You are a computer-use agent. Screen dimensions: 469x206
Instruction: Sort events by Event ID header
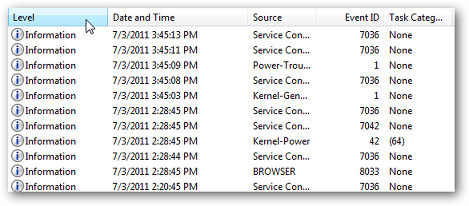[349, 18]
